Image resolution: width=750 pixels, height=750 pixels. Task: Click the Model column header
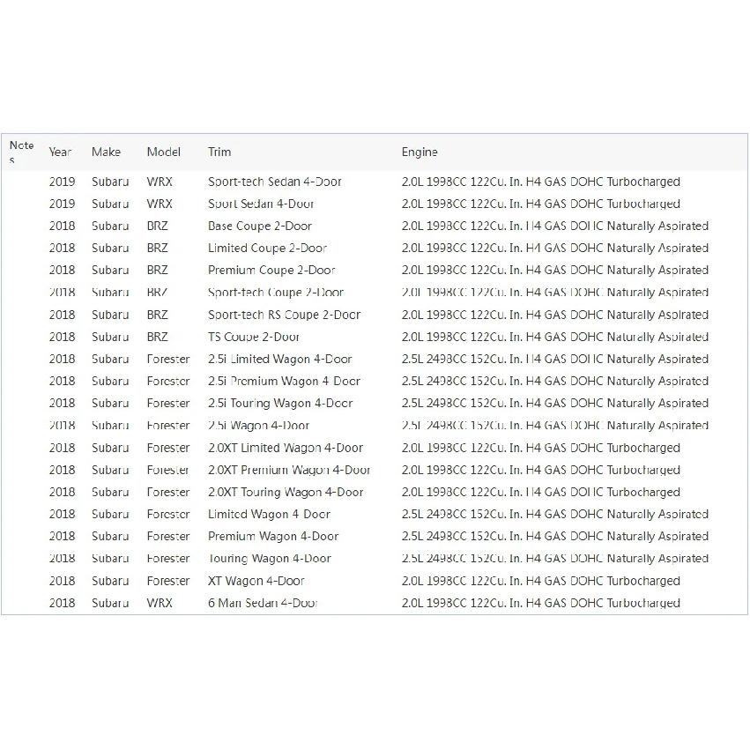(x=164, y=152)
